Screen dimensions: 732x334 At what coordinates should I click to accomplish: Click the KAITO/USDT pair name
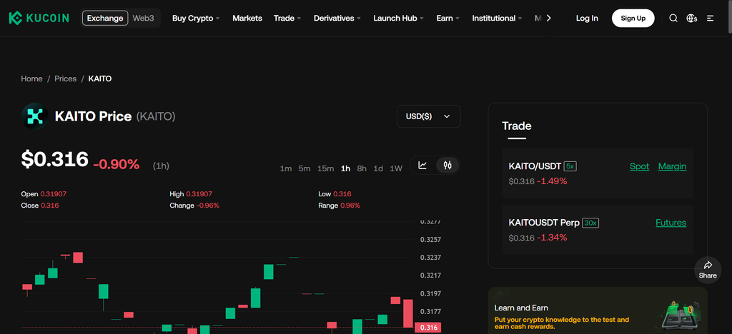(x=535, y=166)
